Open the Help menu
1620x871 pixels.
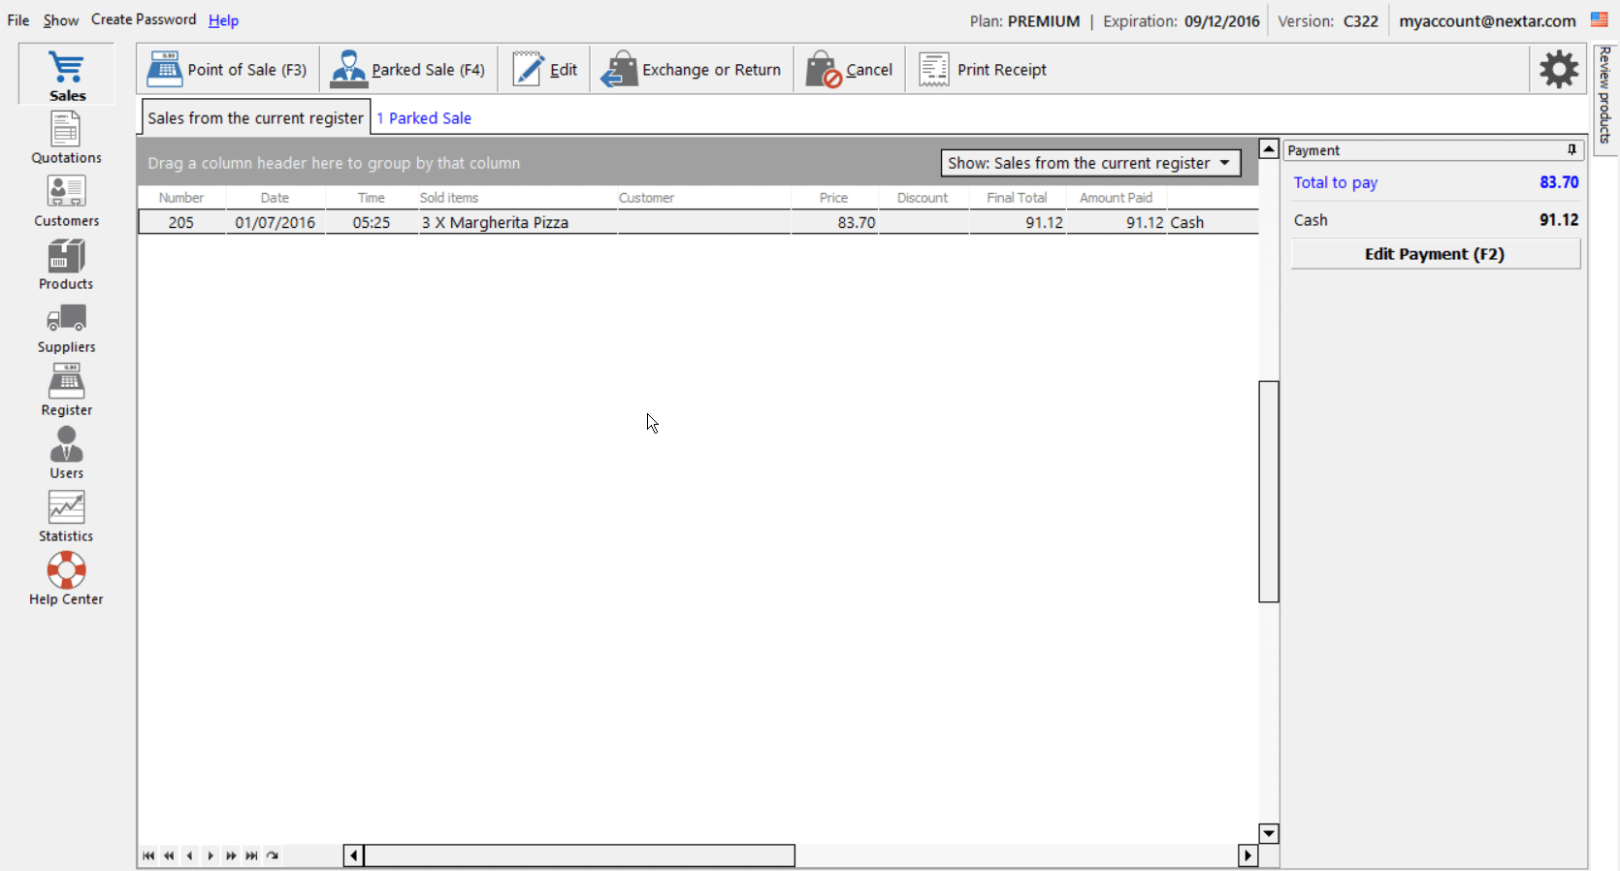click(223, 20)
